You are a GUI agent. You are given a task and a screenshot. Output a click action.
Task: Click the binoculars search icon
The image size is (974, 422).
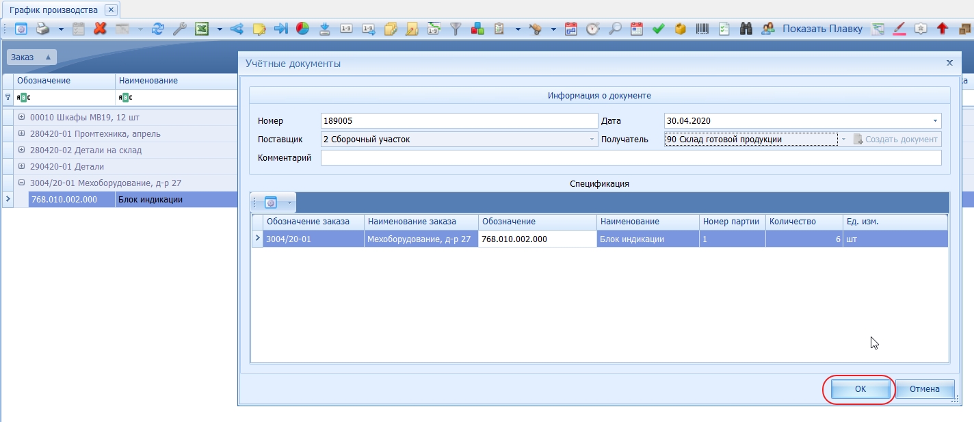(x=746, y=29)
